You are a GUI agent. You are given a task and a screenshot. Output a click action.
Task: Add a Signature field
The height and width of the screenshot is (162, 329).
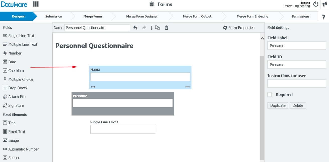point(17,105)
